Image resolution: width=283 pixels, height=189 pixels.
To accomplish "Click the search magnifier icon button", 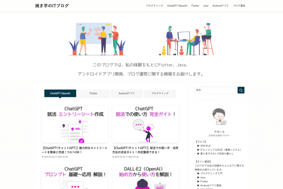I will (x=241, y=90).
